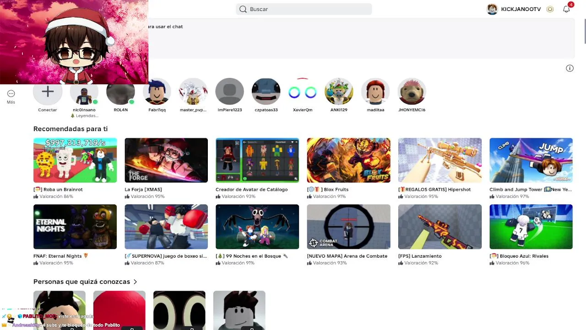Open the red suggested person avatar
Screen dimensions: 586x330
[x=119, y=310]
